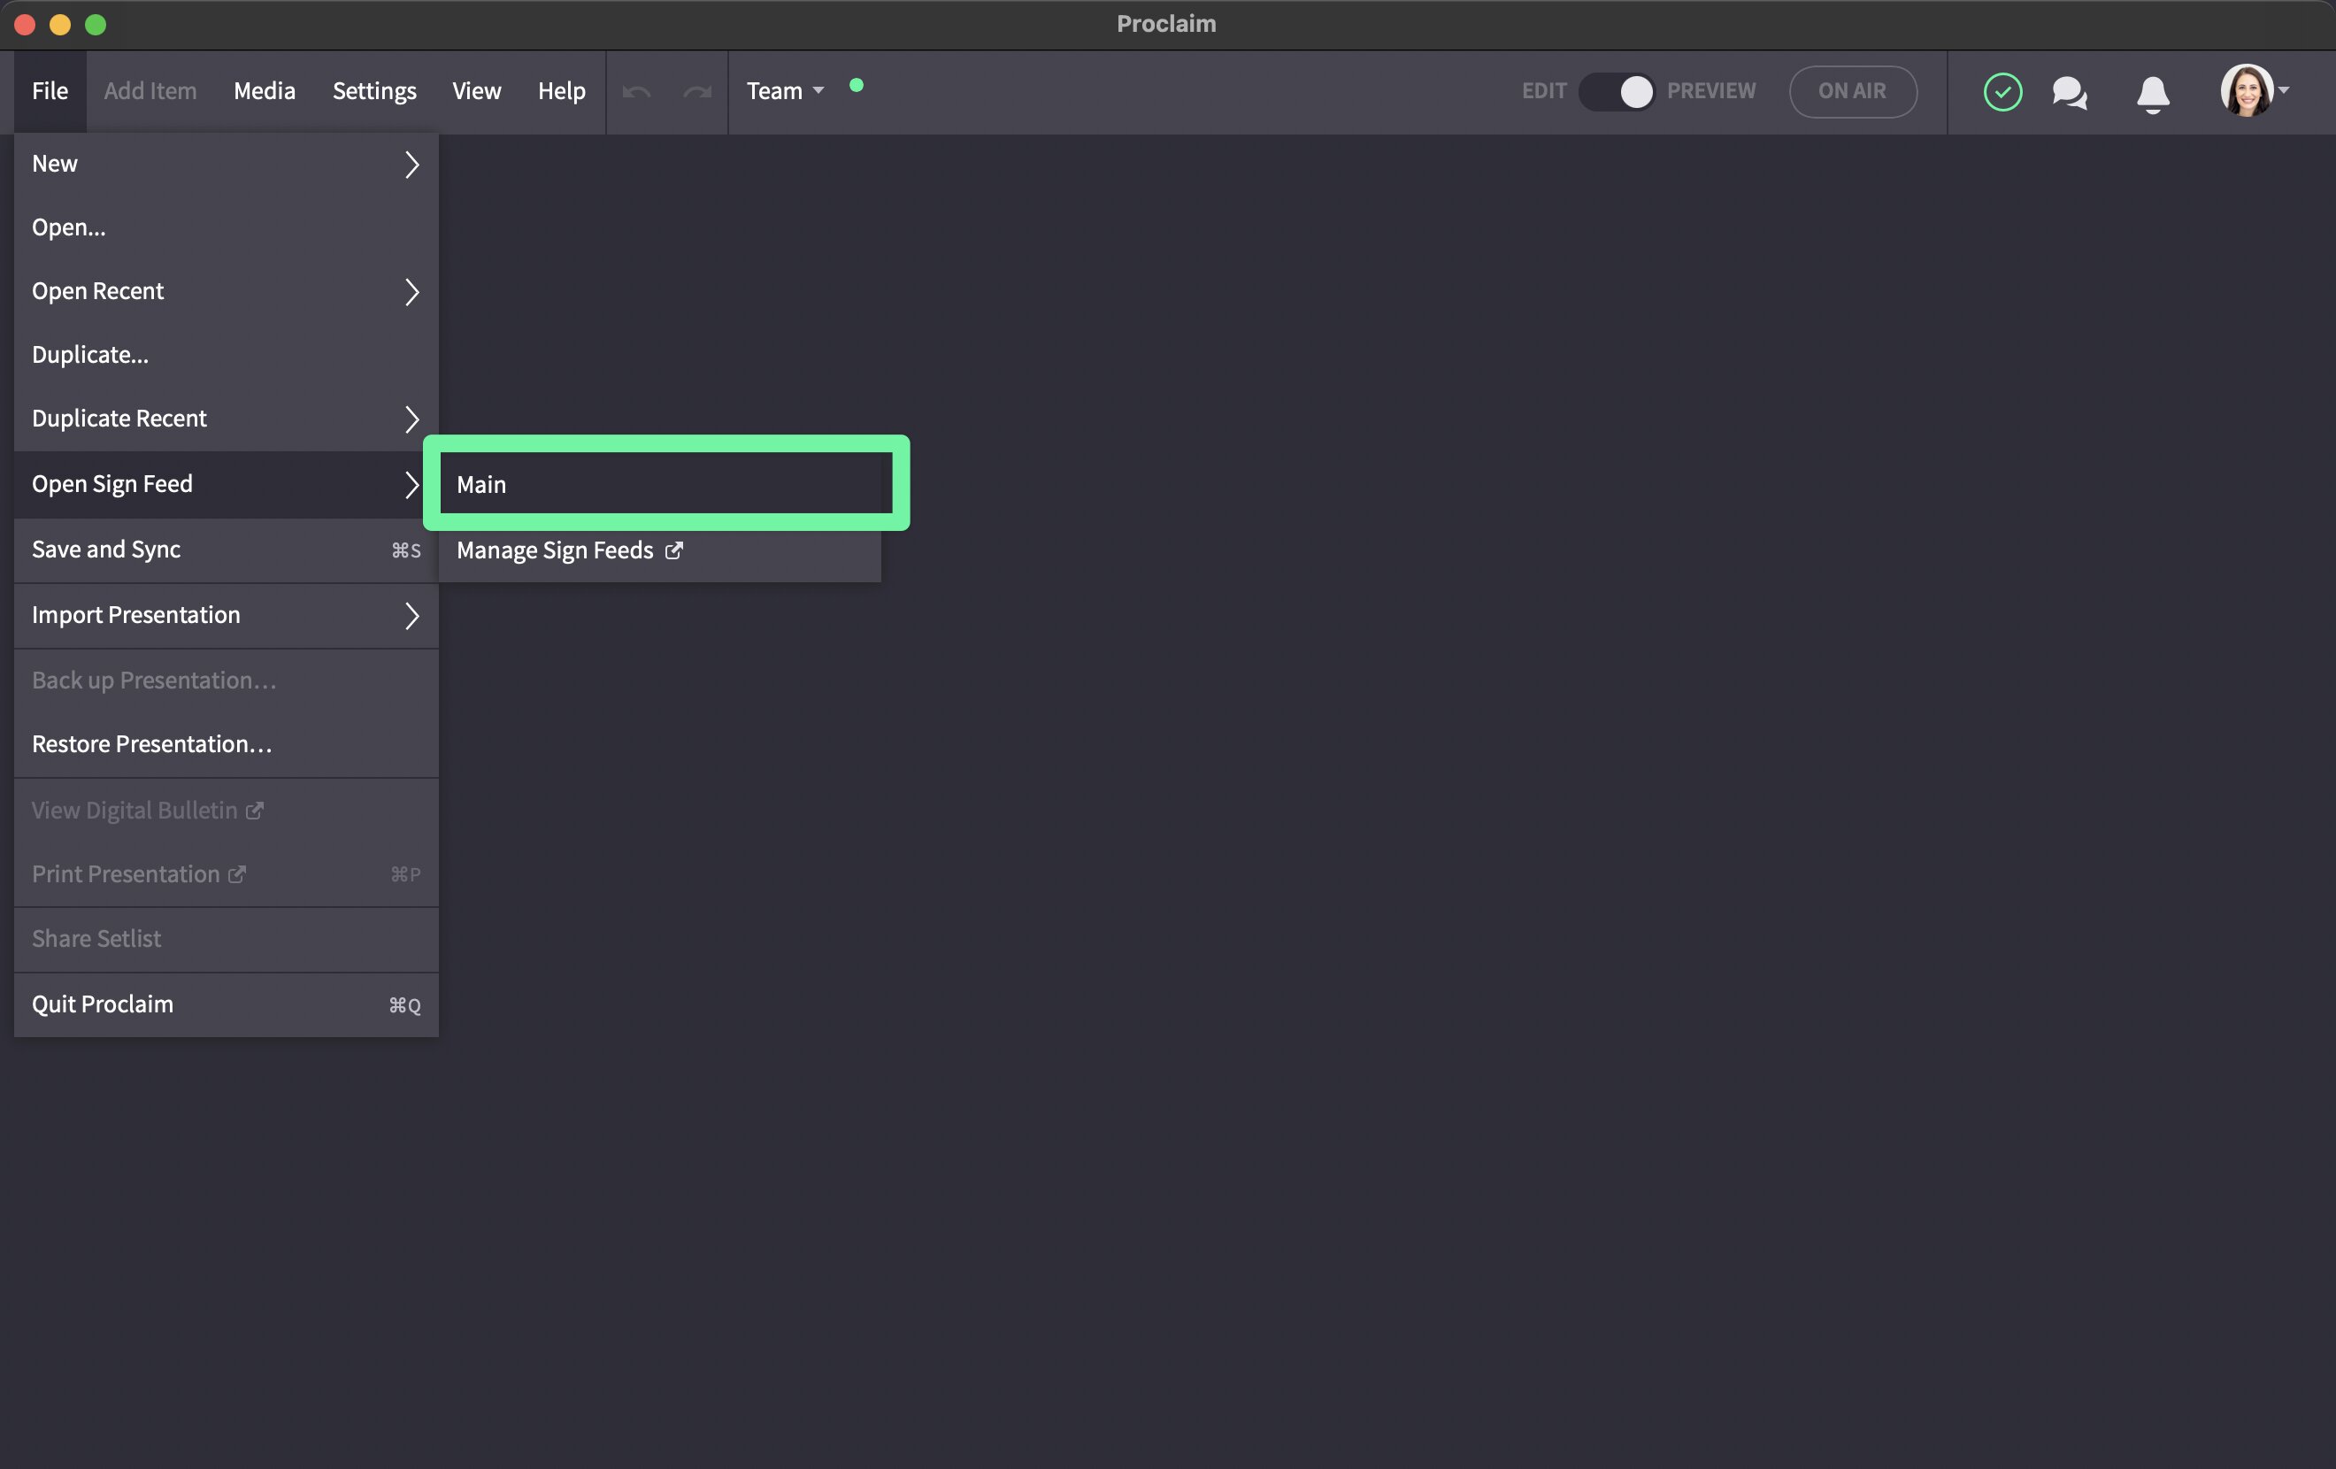Click the green online status dot
2336x1469 pixels.
tap(856, 85)
